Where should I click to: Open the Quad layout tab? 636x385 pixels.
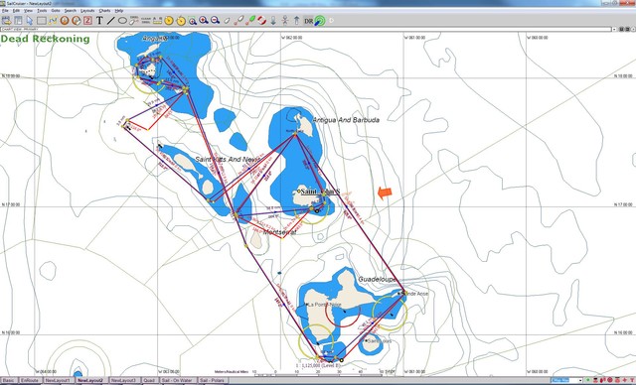click(149, 381)
